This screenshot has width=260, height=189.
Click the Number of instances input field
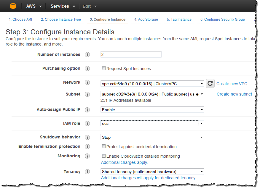(x=131, y=54)
